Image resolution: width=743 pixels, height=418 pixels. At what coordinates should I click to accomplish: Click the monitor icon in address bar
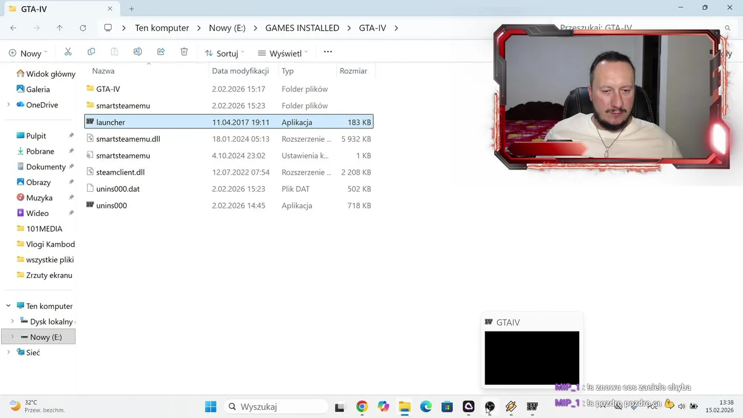108,28
